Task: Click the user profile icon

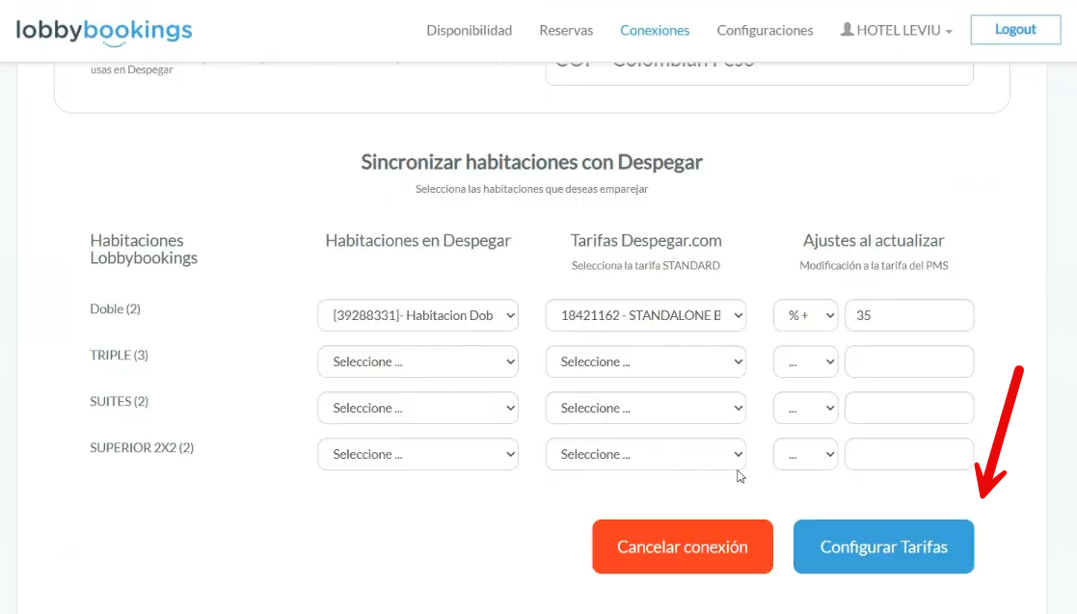Action: click(x=847, y=30)
